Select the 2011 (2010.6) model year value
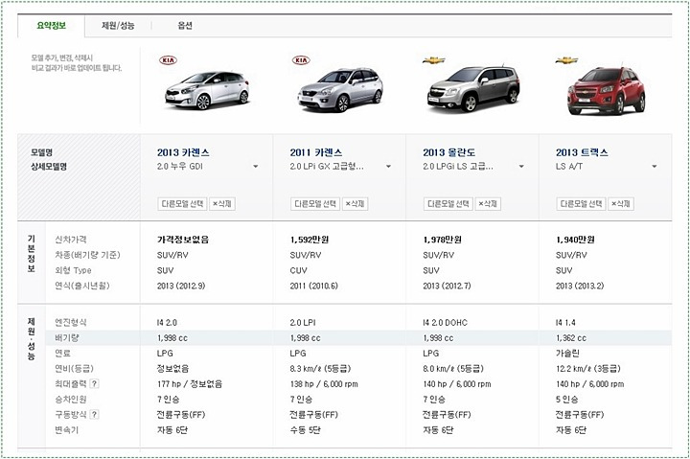 click(x=313, y=286)
